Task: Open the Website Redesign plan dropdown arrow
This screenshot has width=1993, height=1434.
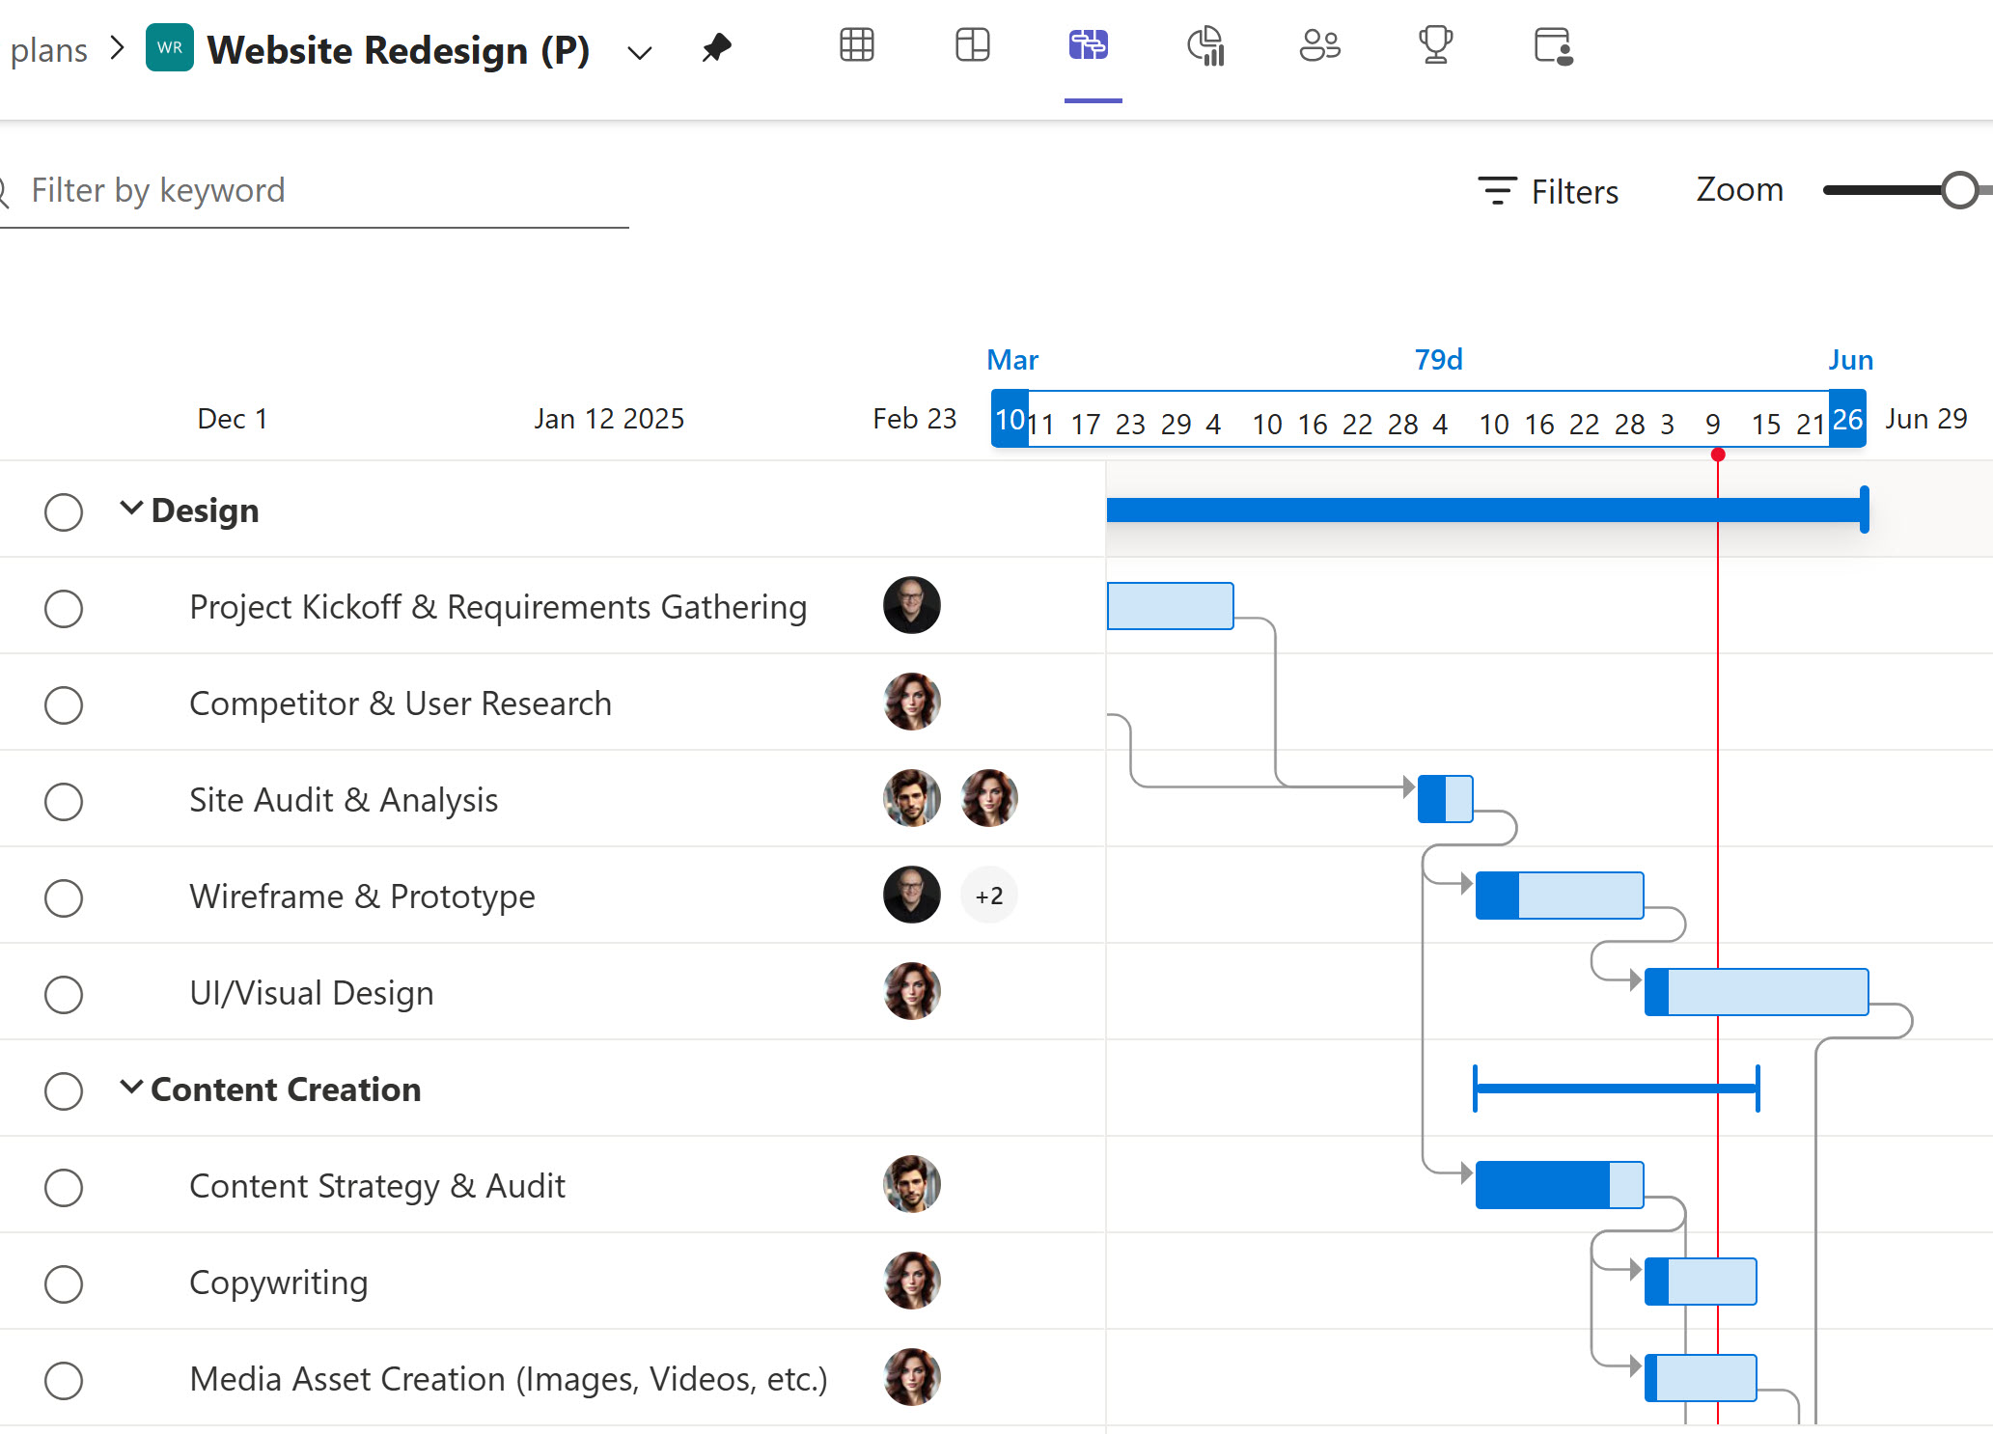Action: (x=639, y=51)
